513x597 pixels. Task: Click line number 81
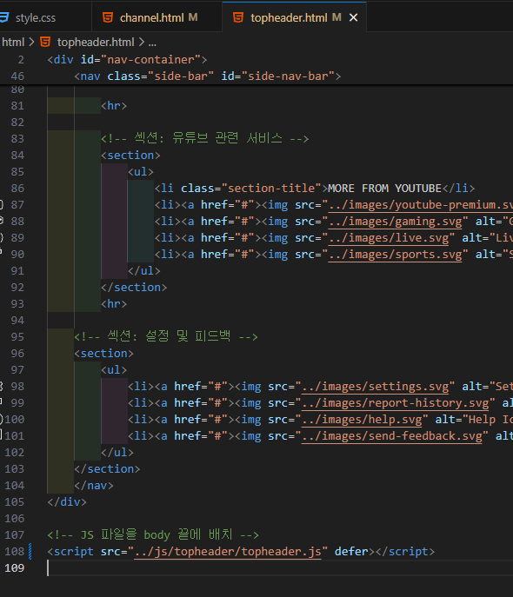(17, 106)
